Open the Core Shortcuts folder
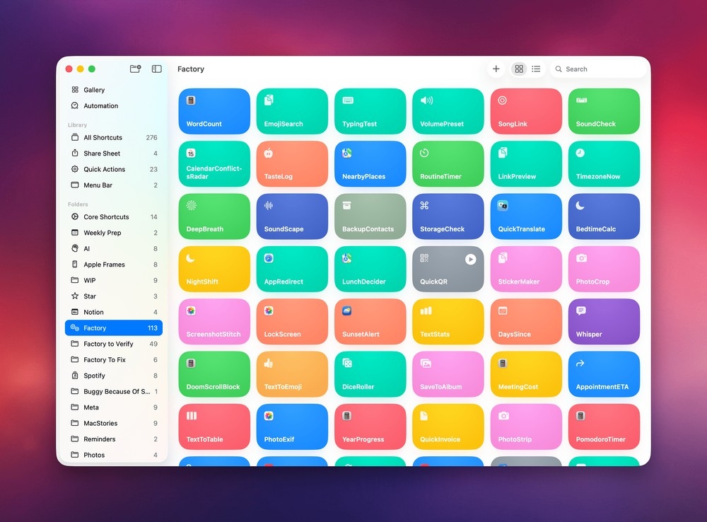Screen dimensions: 707x522 (x=114, y=217)
